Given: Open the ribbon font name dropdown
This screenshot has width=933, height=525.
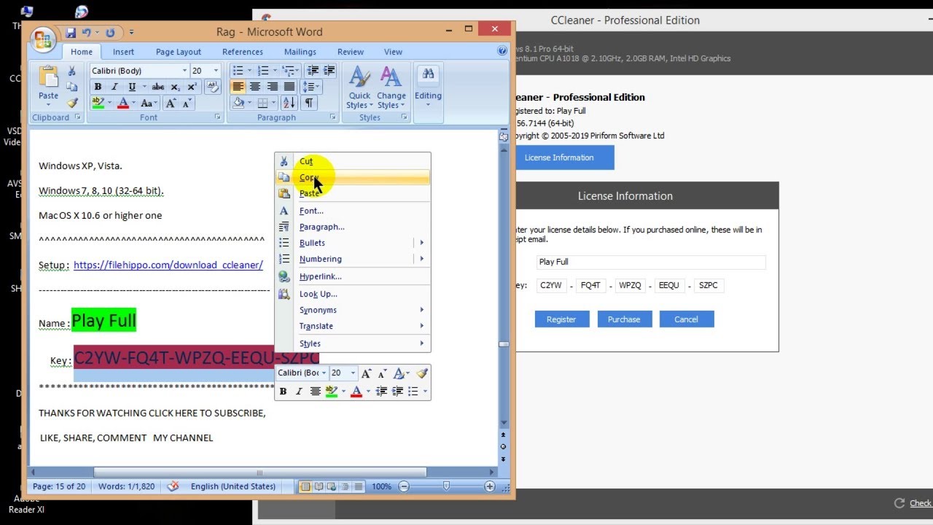Looking at the screenshot, I should tap(184, 71).
